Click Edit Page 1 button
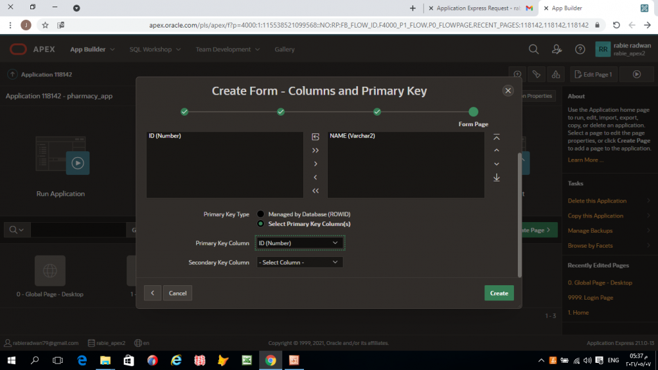Screen dimensions: 658x370 point(594,74)
